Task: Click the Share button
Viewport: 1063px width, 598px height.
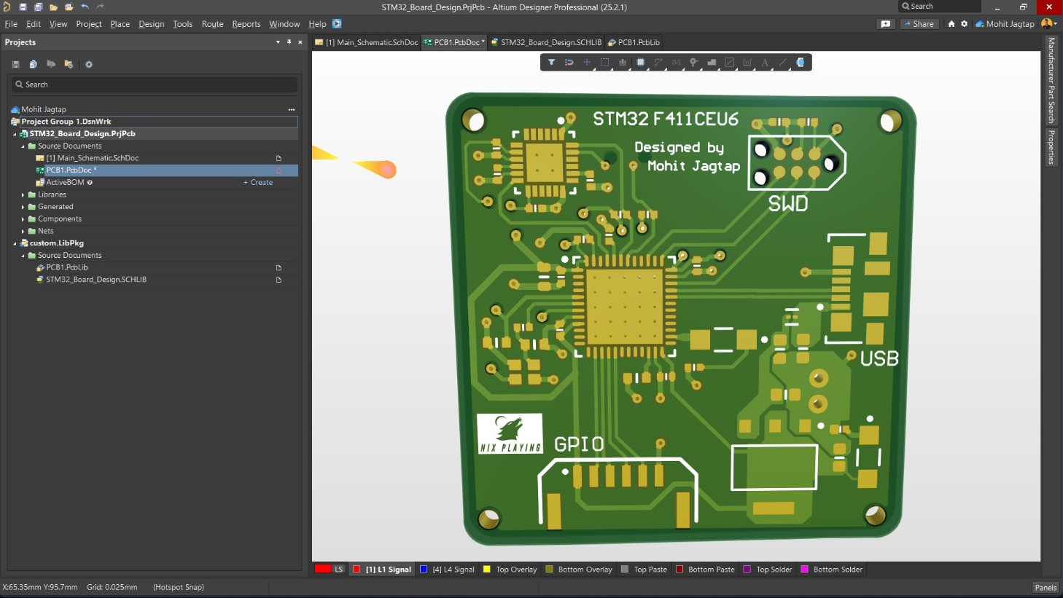Action: (919, 24)
